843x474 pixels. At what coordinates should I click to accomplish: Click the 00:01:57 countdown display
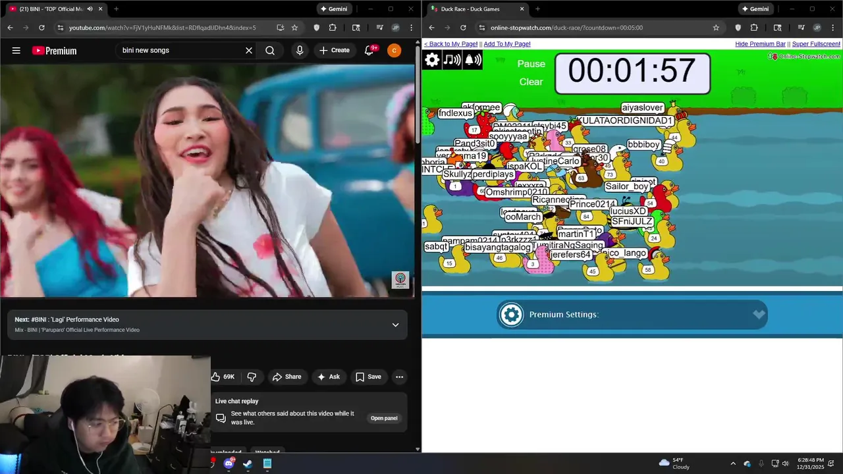tap(632, 72)
